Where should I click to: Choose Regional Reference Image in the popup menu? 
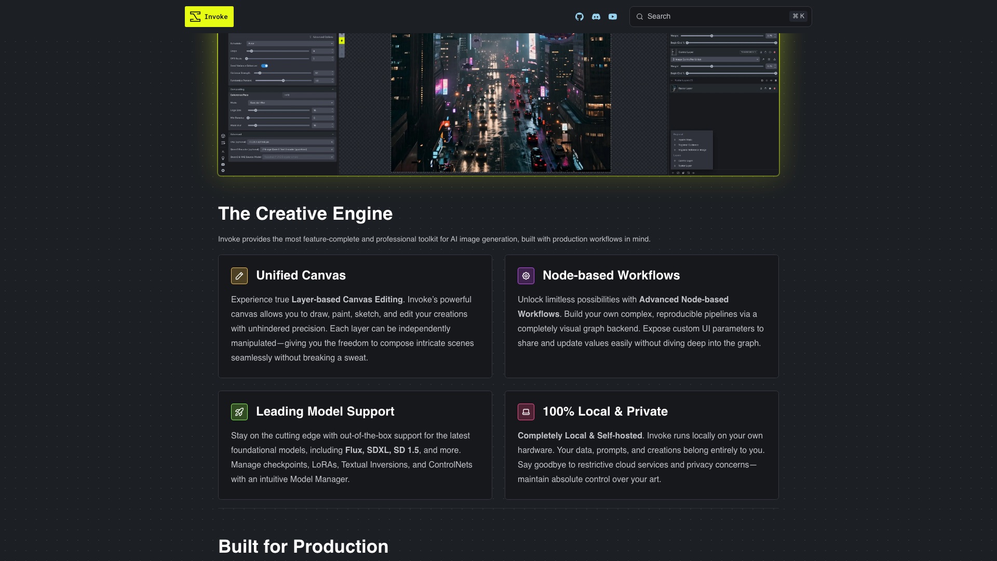[692, 150]
